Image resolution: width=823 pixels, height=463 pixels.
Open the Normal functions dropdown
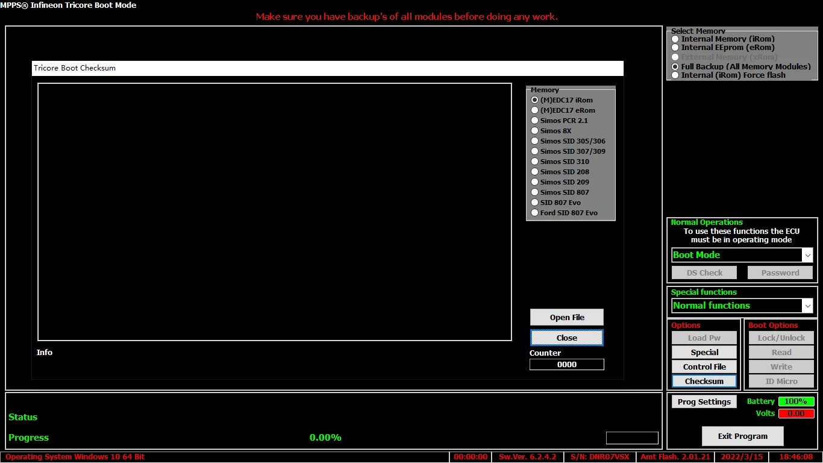click(x=807, y=306)
